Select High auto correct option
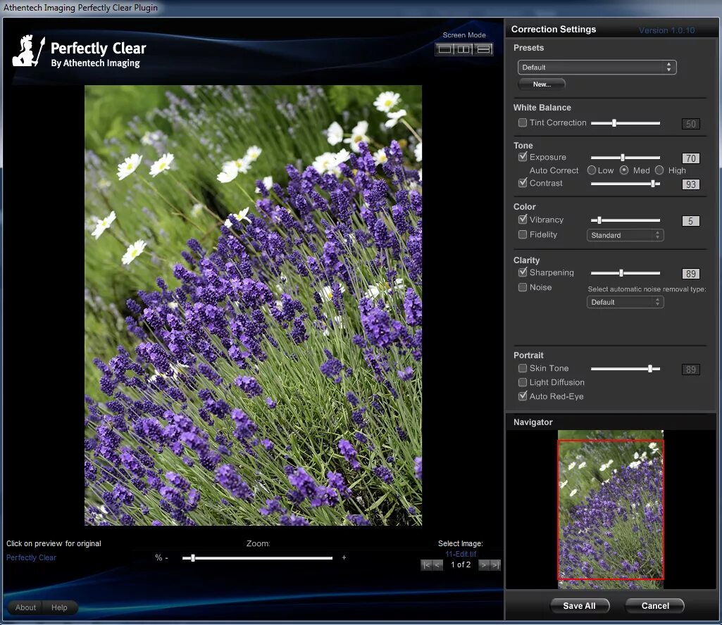Screen dimensions: 722x625 (659, 170)
